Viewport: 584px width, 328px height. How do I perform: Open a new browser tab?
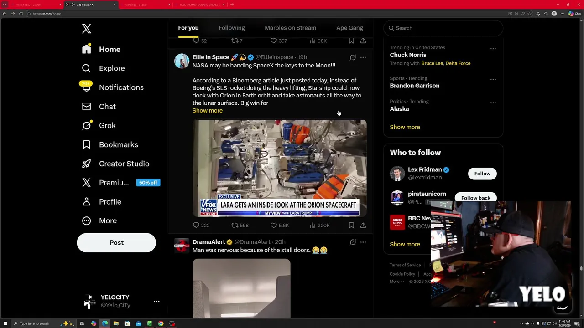click(x=232, y=5)
